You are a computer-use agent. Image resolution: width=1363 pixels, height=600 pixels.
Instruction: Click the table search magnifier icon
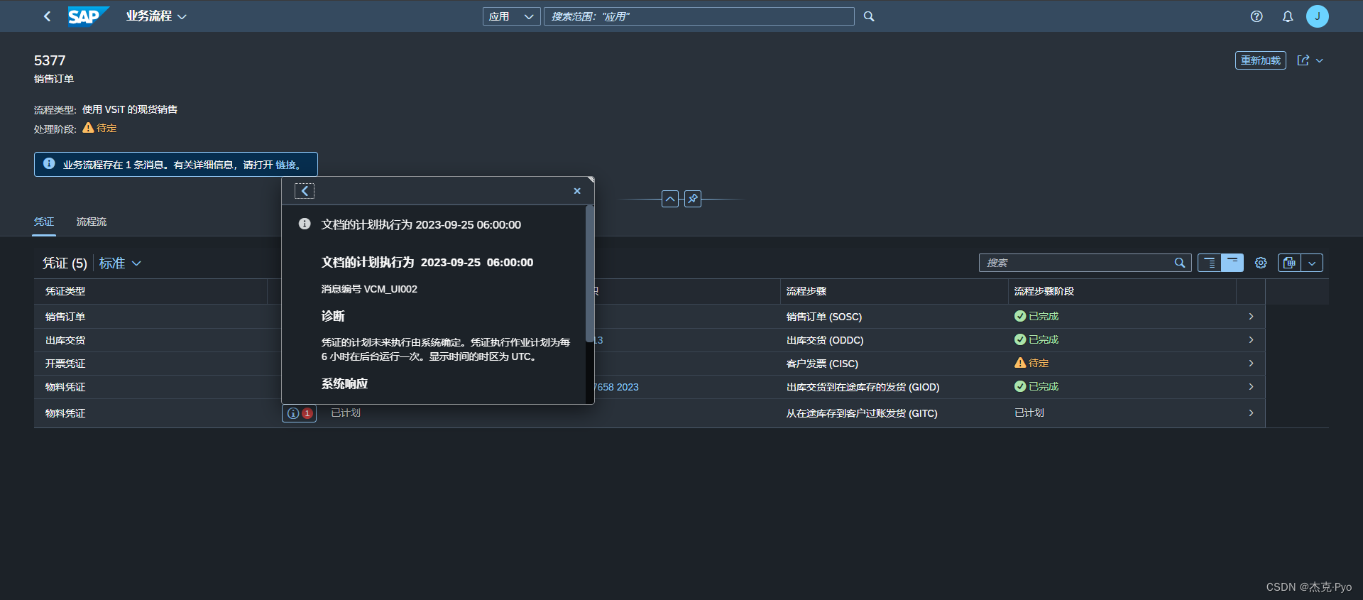[1180, 263]
